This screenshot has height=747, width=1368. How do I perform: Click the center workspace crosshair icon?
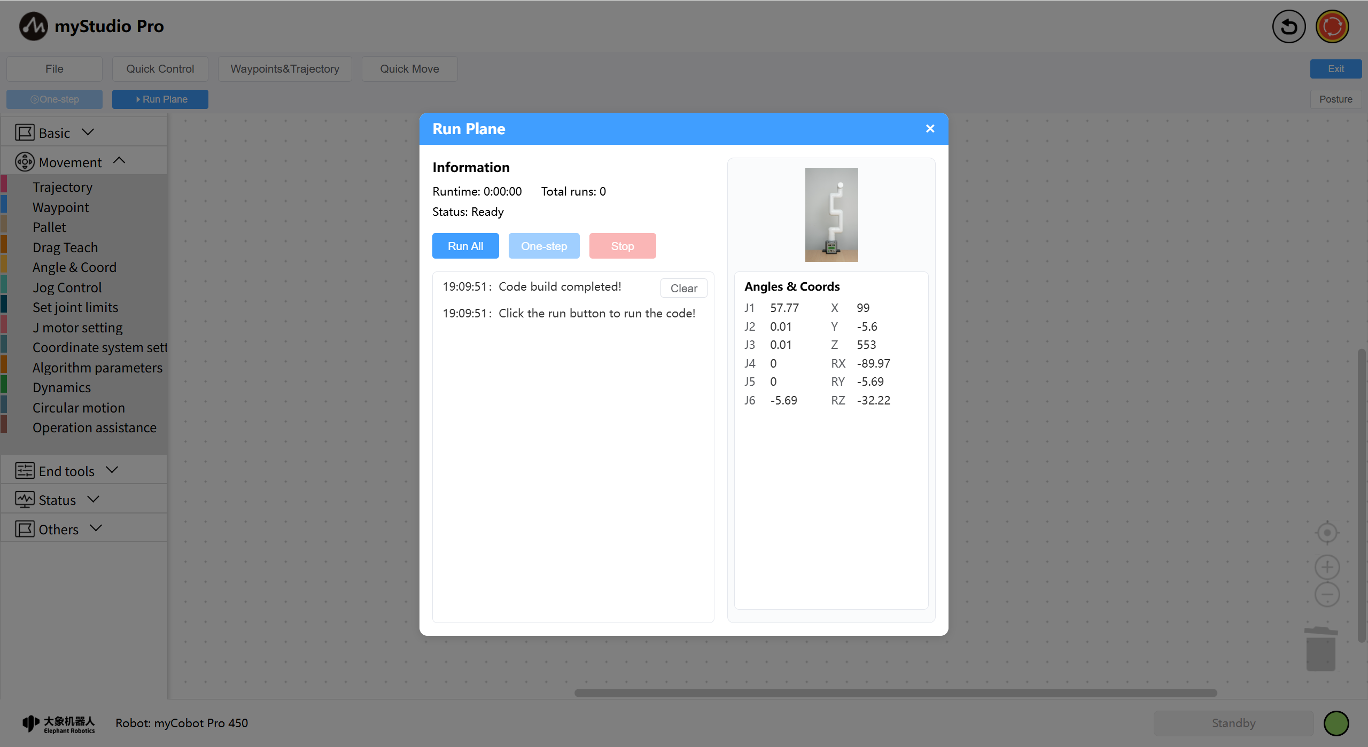[x=1327, y=533]
